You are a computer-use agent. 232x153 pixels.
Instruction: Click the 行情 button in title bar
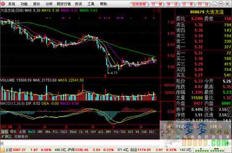coord(157,4)
